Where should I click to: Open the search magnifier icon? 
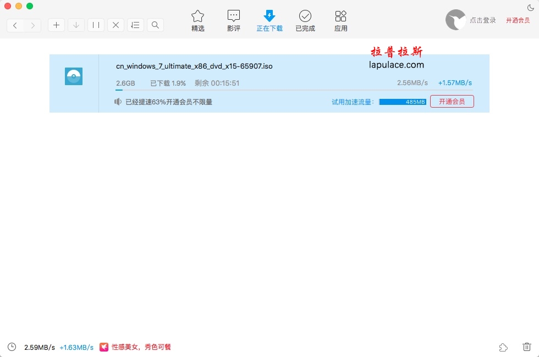pos(155,25)
